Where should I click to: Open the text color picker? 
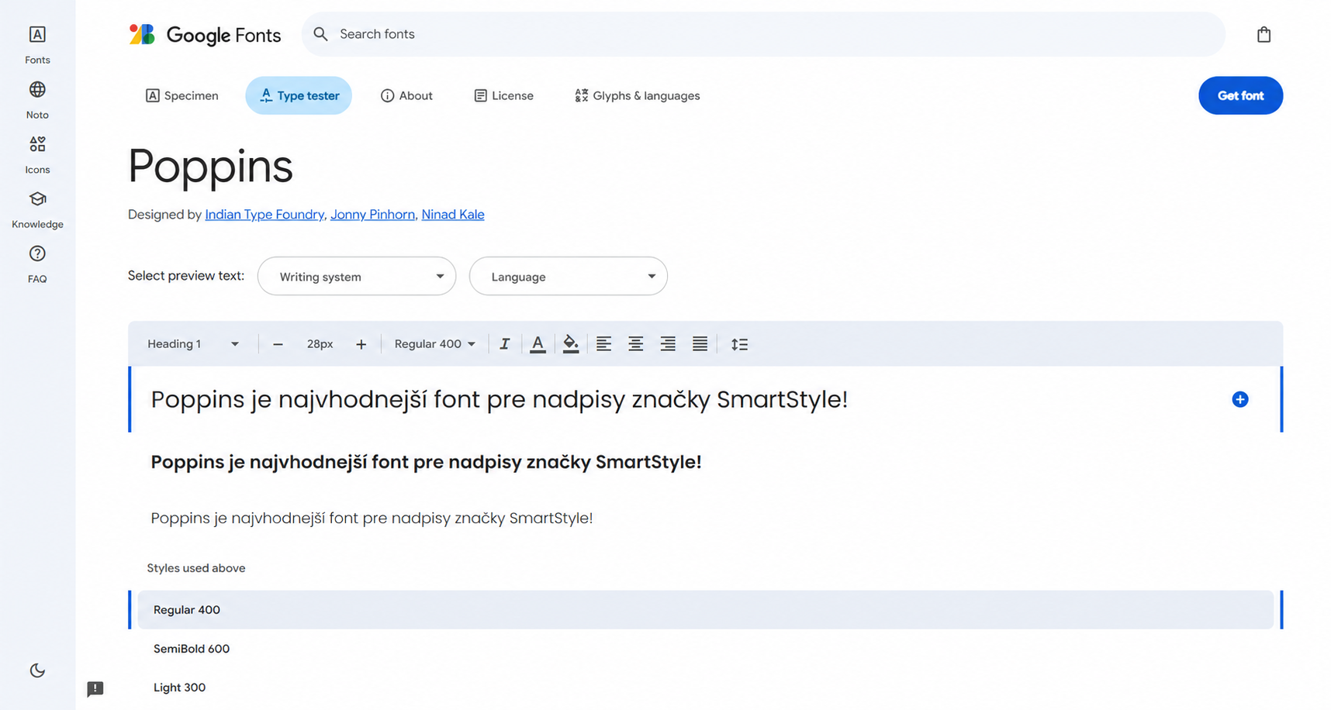538,344
